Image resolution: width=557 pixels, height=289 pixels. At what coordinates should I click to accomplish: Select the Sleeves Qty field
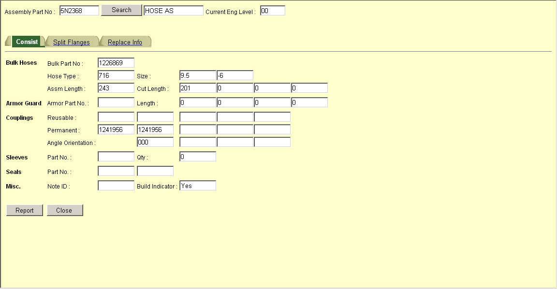pos(198,157)
